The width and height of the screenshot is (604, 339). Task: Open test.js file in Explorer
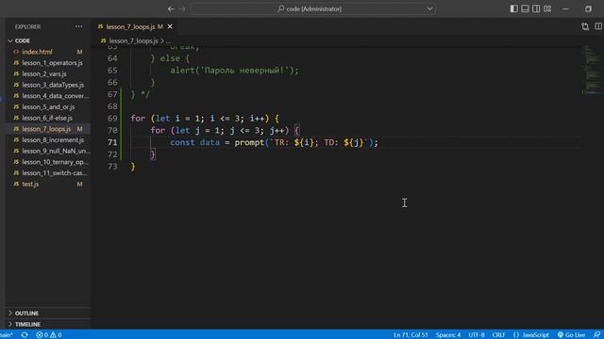click(x=30, y=185)
